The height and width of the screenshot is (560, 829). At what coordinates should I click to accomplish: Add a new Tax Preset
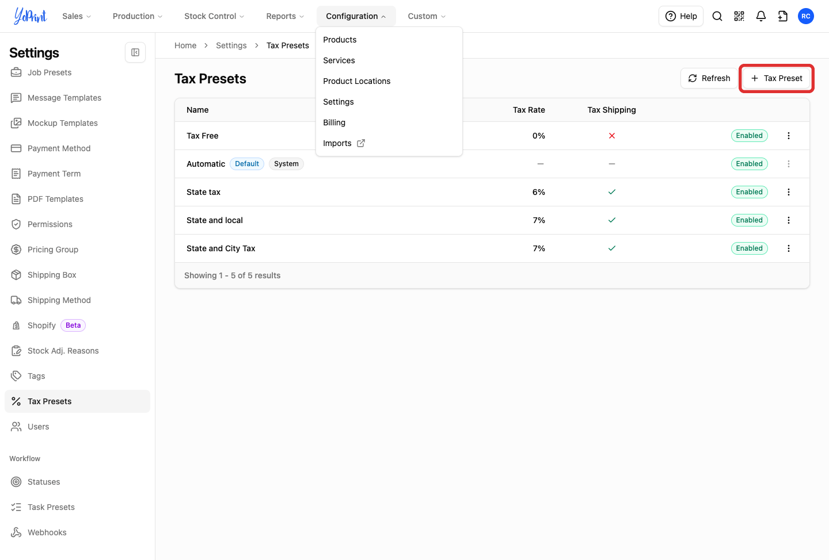coord(776,78)
